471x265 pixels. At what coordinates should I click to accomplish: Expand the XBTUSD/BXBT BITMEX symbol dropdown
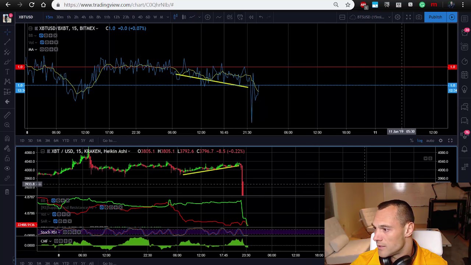(x=97, y=28)
